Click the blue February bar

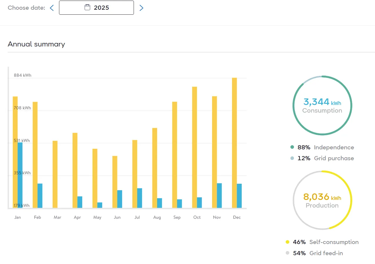(x=40, y=196)
